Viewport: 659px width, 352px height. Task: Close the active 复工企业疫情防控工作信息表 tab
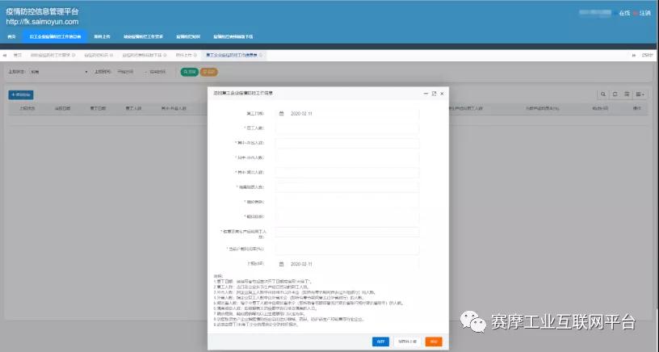(x=262, y=56)
